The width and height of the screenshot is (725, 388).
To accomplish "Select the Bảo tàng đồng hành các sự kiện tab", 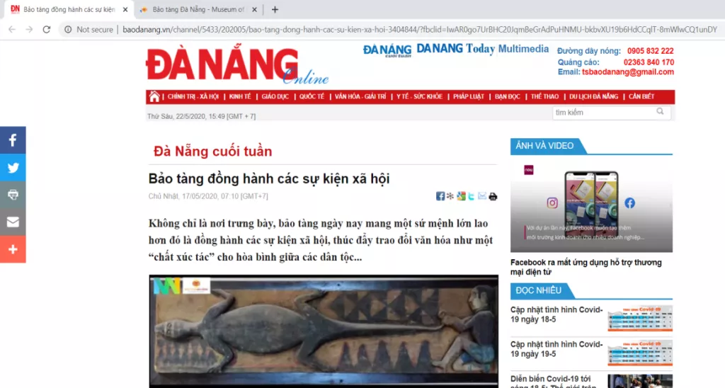I will pyautogui.click(x=69, y=9).
